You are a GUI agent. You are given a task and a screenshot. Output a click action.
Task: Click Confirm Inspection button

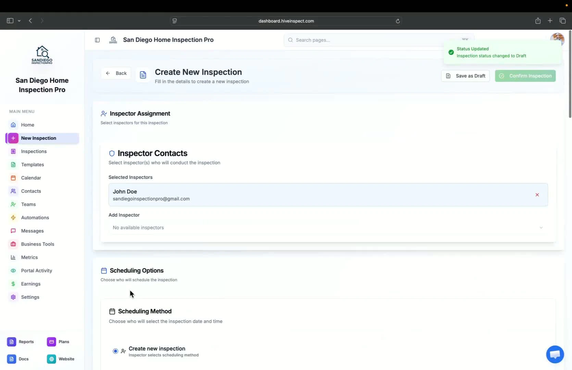click(525, 76)
